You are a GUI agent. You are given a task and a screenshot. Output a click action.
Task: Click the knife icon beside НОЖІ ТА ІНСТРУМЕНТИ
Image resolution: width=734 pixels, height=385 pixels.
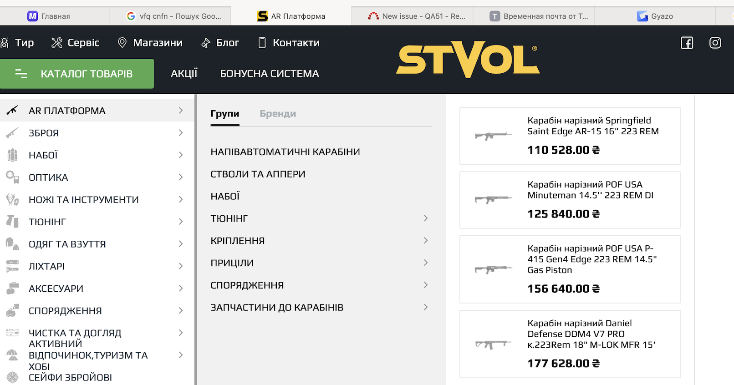point(12,199)
